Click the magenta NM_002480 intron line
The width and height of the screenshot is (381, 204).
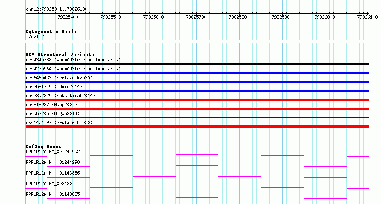(x=197, y=187)
